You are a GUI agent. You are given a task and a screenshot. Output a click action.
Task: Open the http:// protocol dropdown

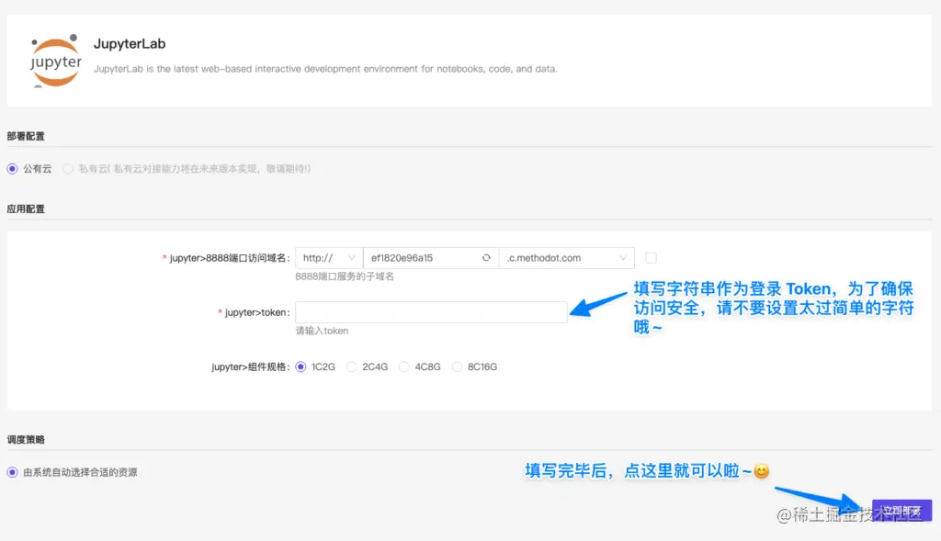[329, 258]
